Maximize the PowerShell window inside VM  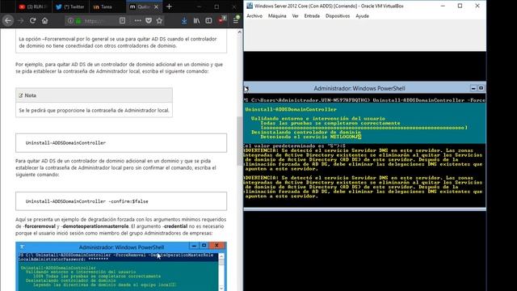[481, 88]
